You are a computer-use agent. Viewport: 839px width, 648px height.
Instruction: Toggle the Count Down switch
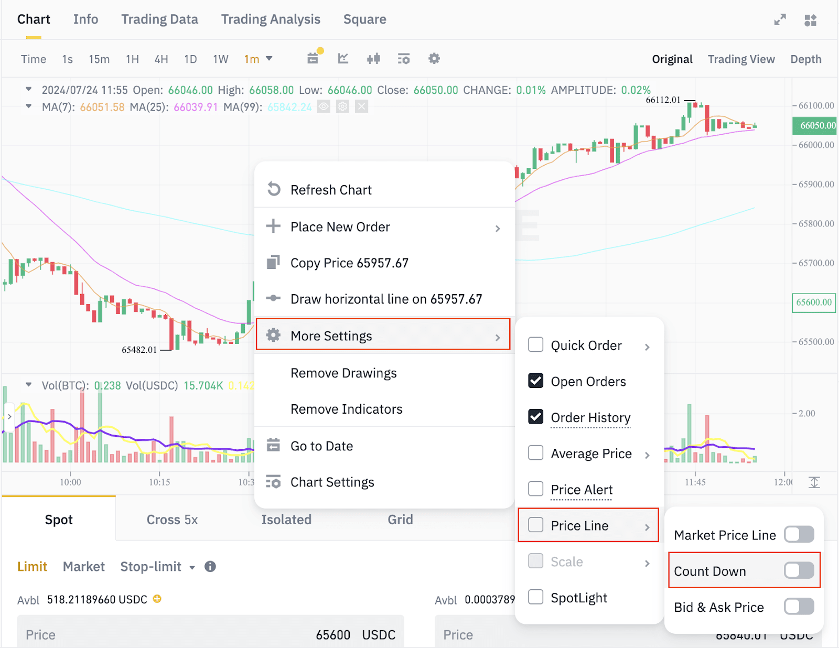coord(799,570)
